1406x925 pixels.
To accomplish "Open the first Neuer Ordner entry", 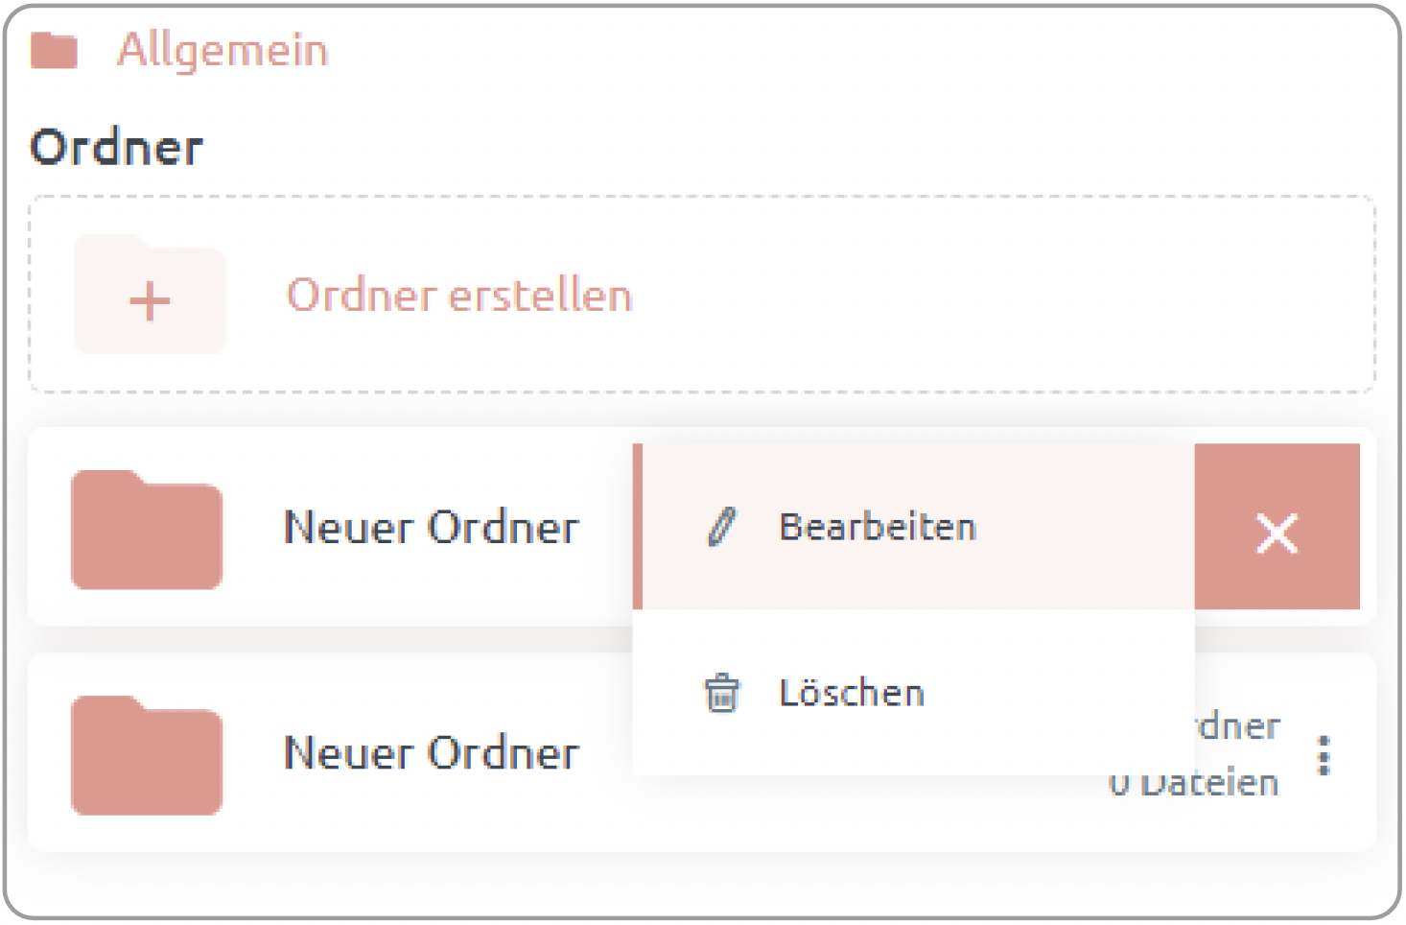I will click(x=432, y=528).
